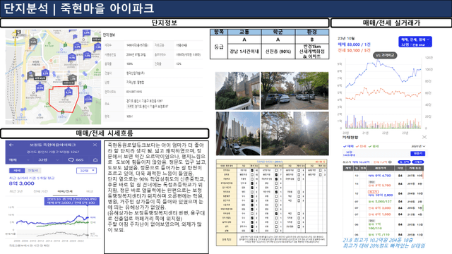Expand the 매매, 전세, 월세 blue dropdown
This screenshot has height=254, width=452.
[x=415, y=42]
